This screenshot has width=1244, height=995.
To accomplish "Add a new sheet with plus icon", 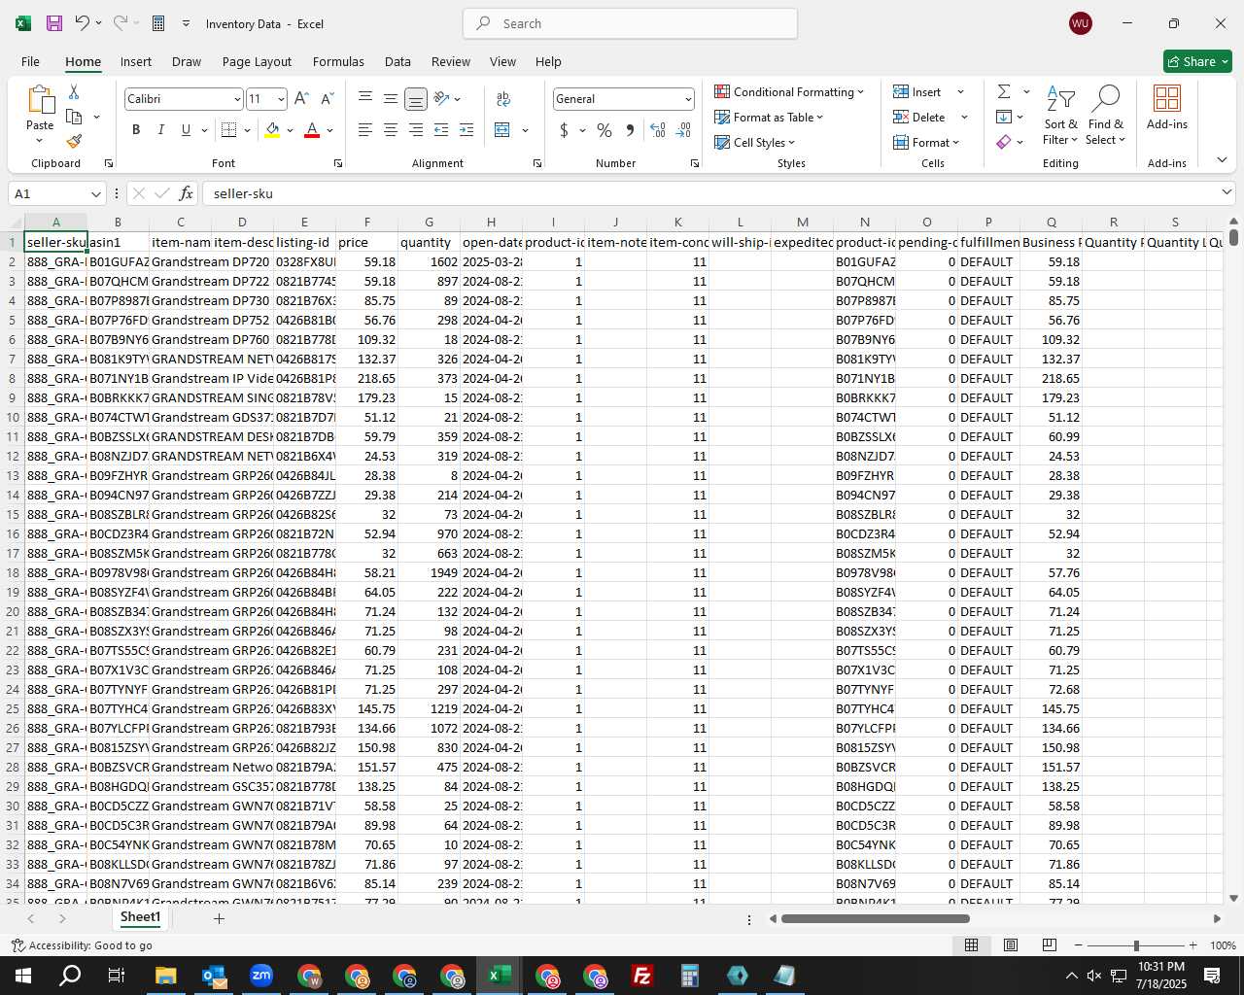I will click(x=219, y=918).
